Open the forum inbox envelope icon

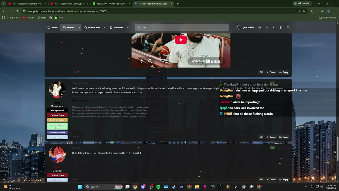tap(260, 28)
